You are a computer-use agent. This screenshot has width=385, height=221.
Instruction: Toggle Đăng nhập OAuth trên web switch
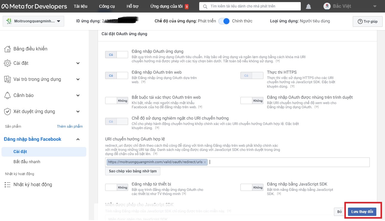(116, 75)
